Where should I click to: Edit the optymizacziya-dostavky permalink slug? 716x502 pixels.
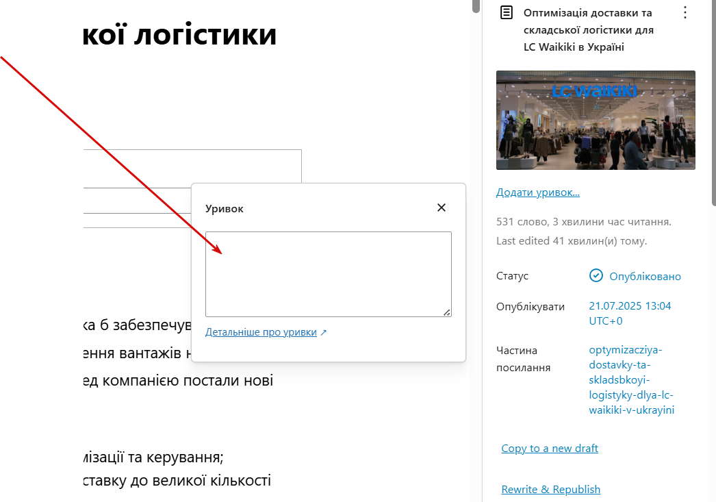tap(631, 379)
